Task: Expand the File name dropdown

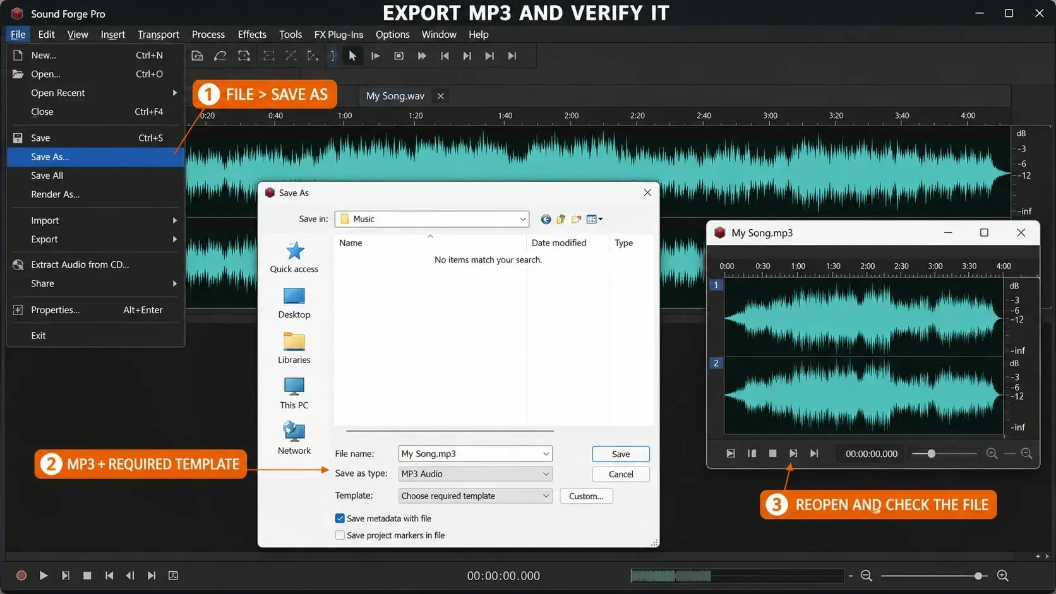Action: coord(546,454)
